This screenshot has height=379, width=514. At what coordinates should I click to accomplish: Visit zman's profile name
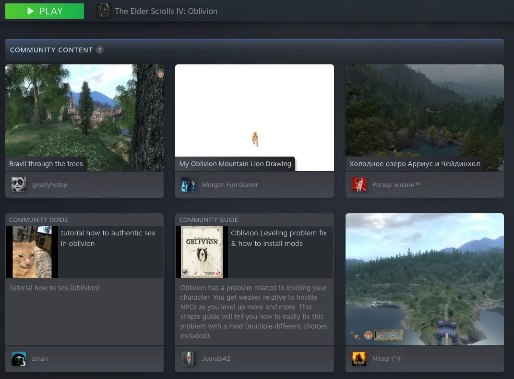pos(40,359)
